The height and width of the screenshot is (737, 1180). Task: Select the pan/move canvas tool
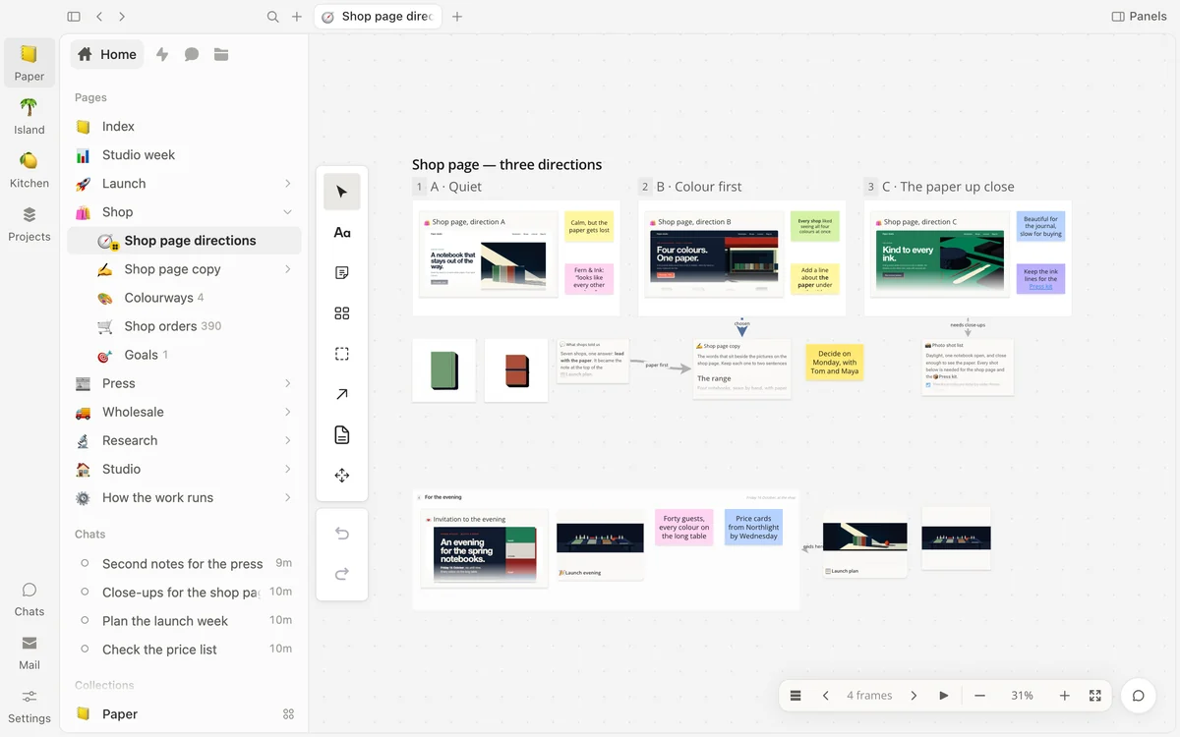(341, 476)
